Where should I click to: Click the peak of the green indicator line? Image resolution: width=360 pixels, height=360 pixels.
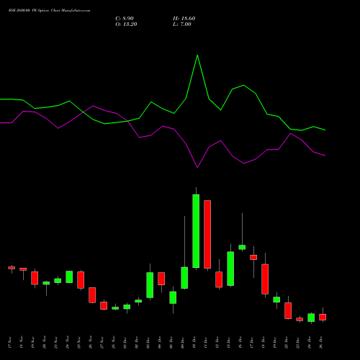coord(197,55)
